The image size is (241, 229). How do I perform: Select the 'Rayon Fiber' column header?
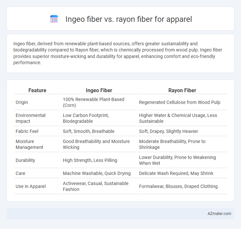(x=182, y=90)
